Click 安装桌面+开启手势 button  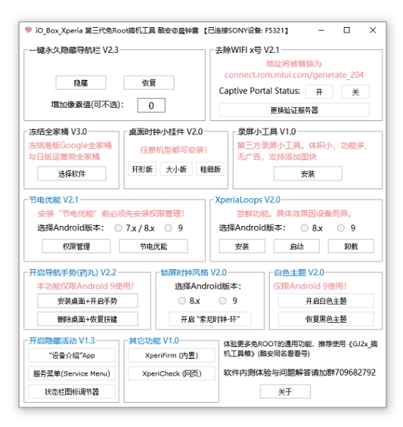pyautogui.click(x=88, y=301)
